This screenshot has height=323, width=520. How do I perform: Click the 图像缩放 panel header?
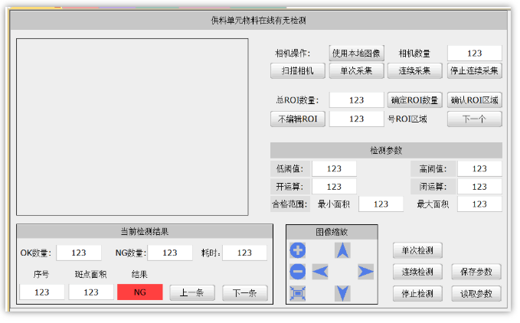coord(332,232)
